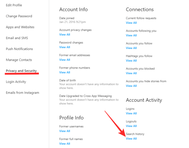View all search history
This screenshot has width=189, height=148.
coord(131,139)
